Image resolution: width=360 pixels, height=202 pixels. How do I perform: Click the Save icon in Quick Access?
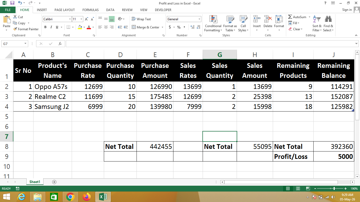point(12,3)
